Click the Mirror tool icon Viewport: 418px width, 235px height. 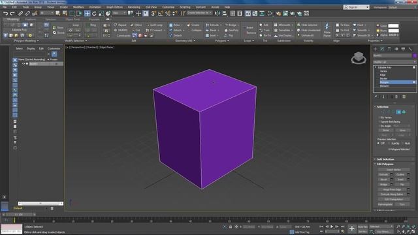[217, 13]
